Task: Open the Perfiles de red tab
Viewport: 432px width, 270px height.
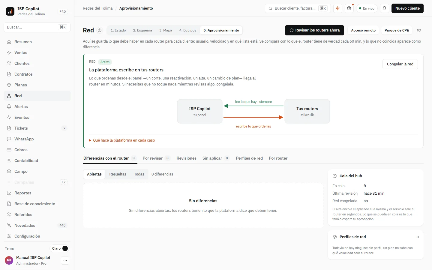Action: point(249,158)
